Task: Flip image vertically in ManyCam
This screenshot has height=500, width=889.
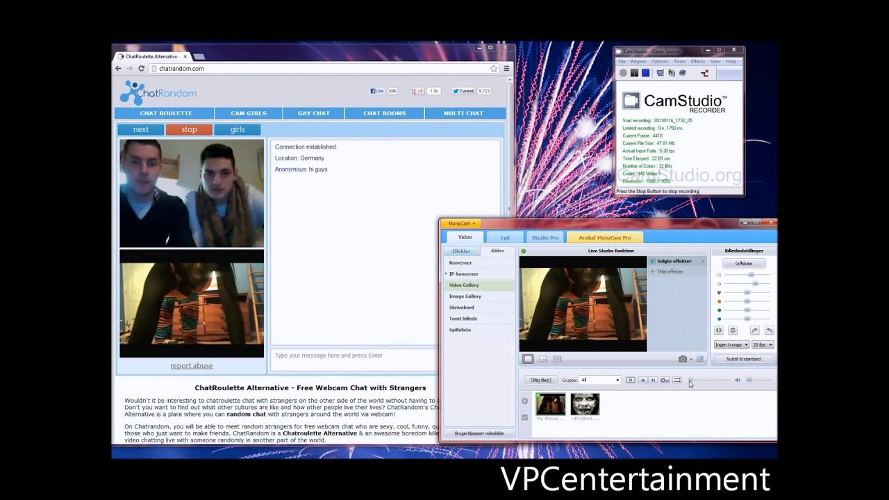Action: click(733, 331)
